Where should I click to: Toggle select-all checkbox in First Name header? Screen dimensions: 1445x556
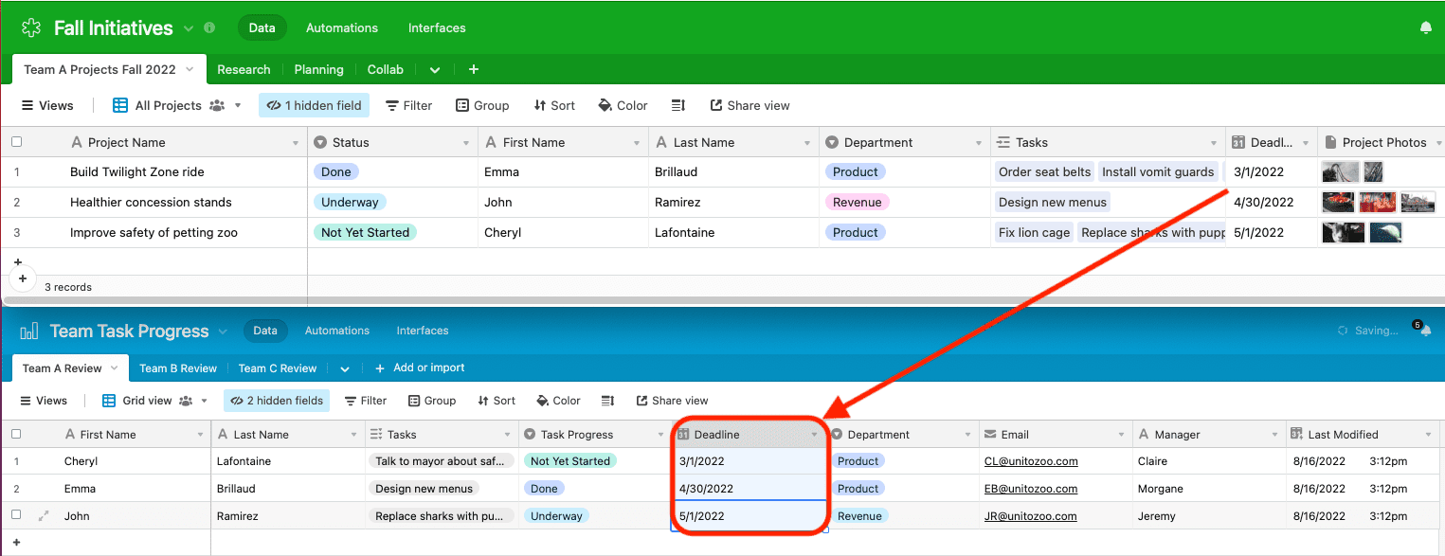pos(16,435)
